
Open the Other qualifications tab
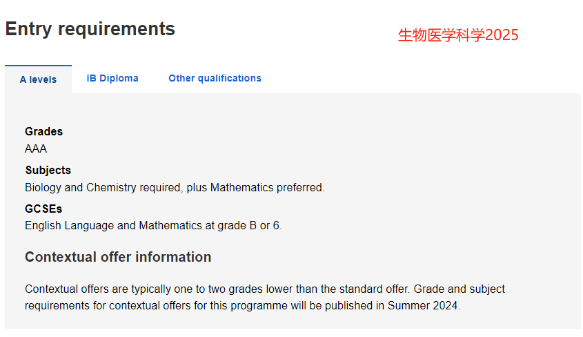click(215, 78)
